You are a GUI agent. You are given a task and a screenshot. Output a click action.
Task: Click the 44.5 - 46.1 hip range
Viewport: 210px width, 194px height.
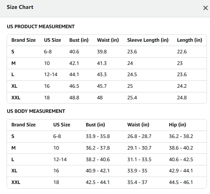(181, 182)
